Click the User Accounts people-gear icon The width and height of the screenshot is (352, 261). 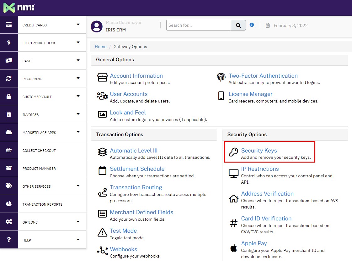point(102,96)
